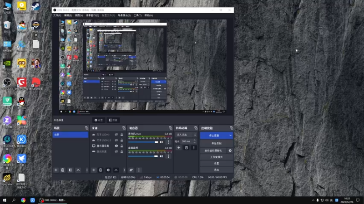The image size is (364, 204).
Task: Open 桌面音频 channel three-dot menu
Action: coord(168,156)
